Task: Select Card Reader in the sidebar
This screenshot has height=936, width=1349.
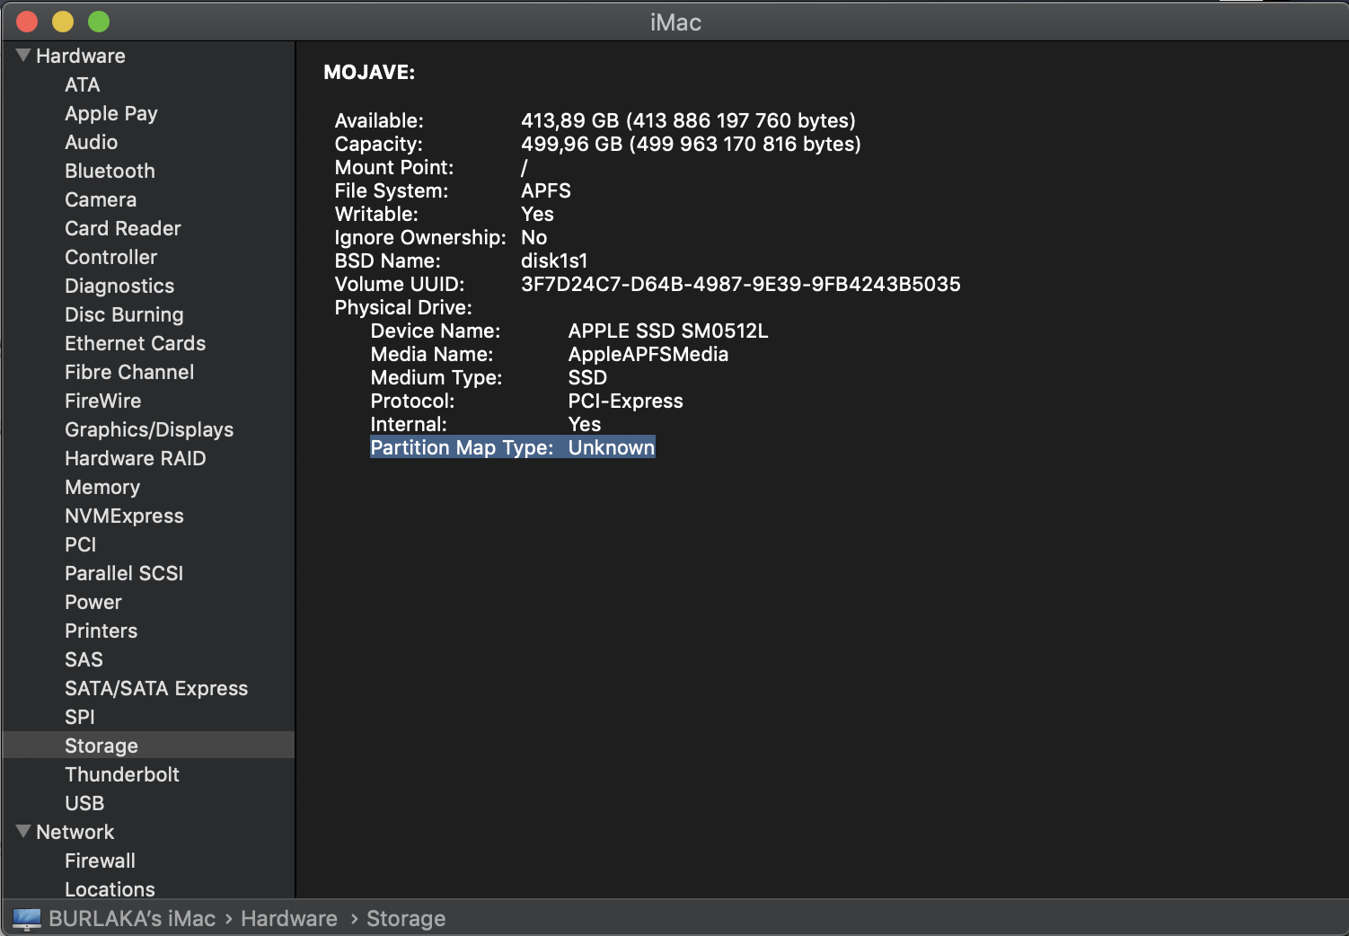Action: click(123, 228)
